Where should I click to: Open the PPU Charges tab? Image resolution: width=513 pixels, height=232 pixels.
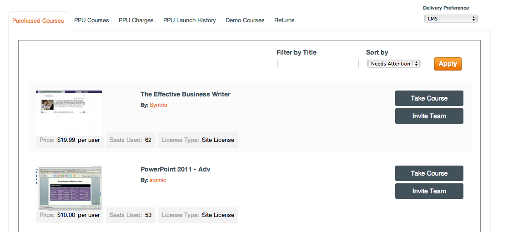(136, 20)
